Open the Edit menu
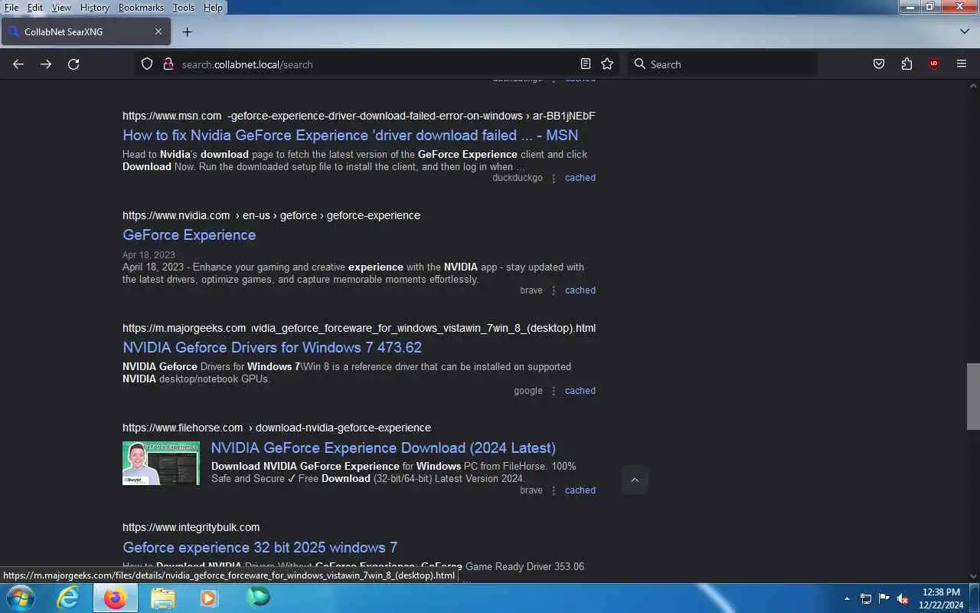This screenshot has width=980, height=613. (x=35, y=7)
